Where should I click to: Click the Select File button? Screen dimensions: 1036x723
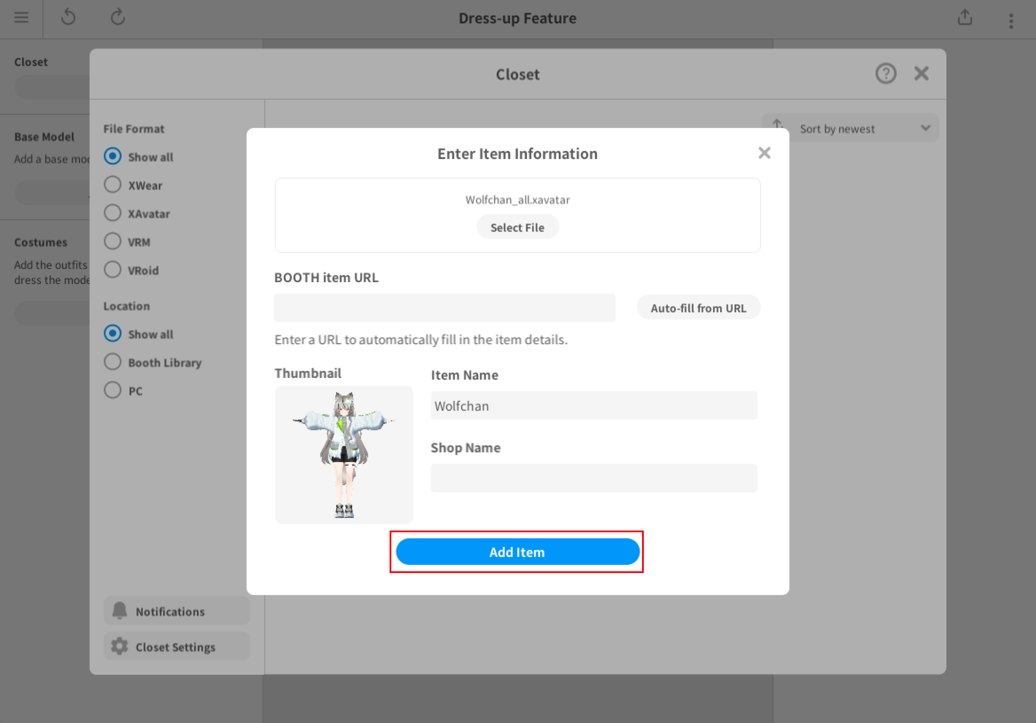pyautogui.click(x=518, y=227)
